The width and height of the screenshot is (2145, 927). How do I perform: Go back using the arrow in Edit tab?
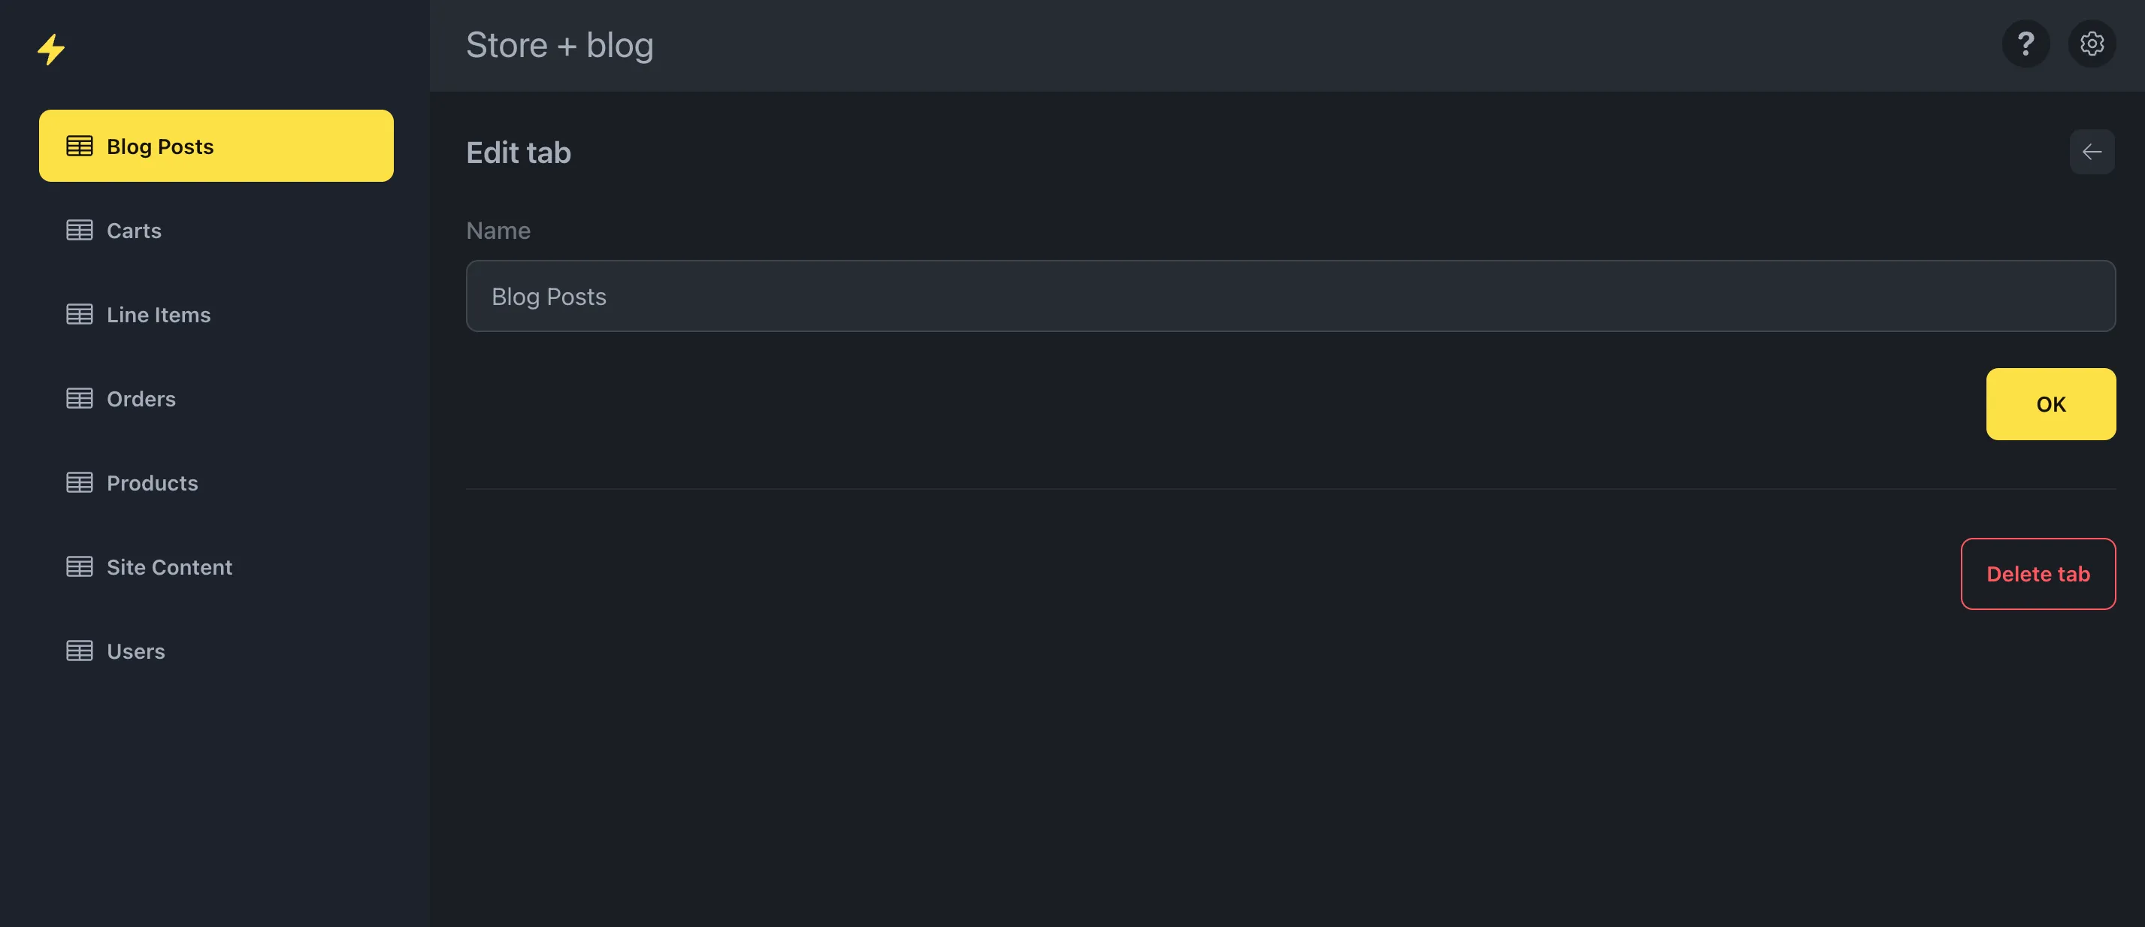(x=2092, y=152)
